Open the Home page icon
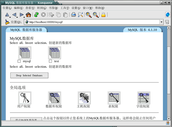This screenshot has height=127, width=172. tap(28, 15)
